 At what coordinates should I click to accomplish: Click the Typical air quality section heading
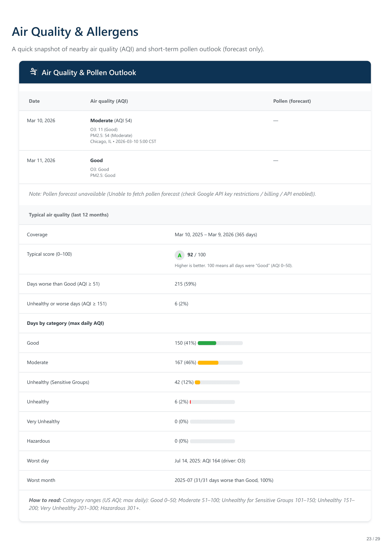[x=68, y=215]
